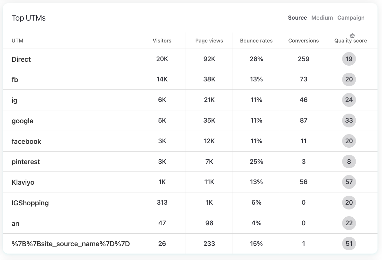Sort by Visitors column header
The width and height of the screenshot is (382, 260).
162,41
